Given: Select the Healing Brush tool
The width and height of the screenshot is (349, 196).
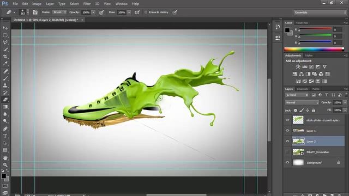Looking at the screenshot, I should [x=5, y=71].
